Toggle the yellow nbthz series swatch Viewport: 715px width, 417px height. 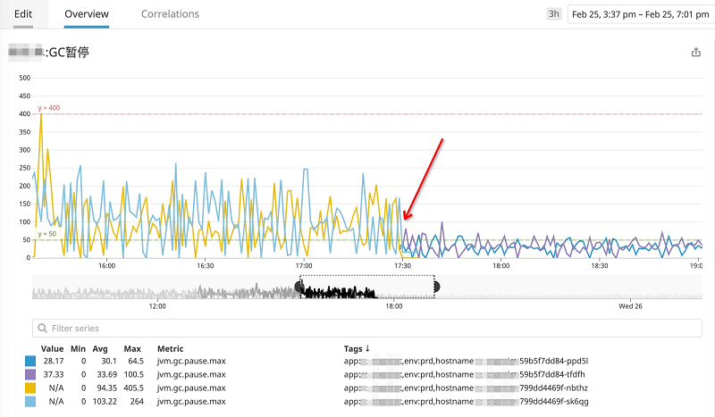click(31, 388)
